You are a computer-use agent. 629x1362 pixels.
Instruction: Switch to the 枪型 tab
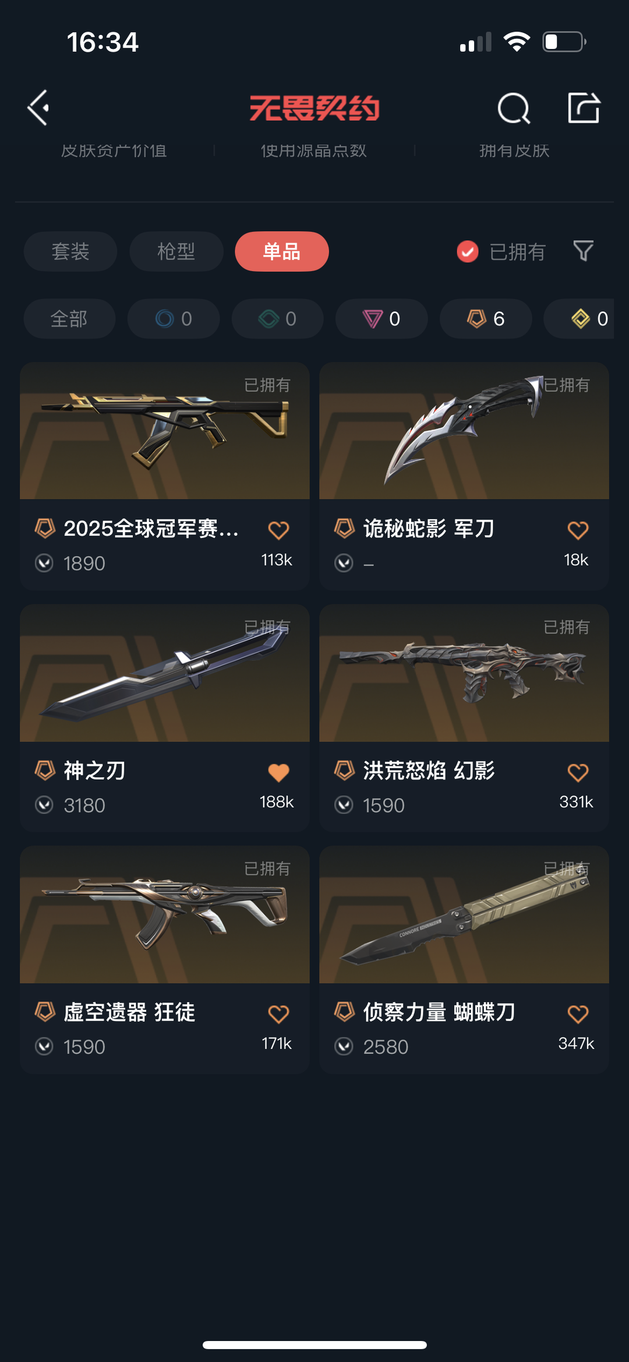point(176,251)
